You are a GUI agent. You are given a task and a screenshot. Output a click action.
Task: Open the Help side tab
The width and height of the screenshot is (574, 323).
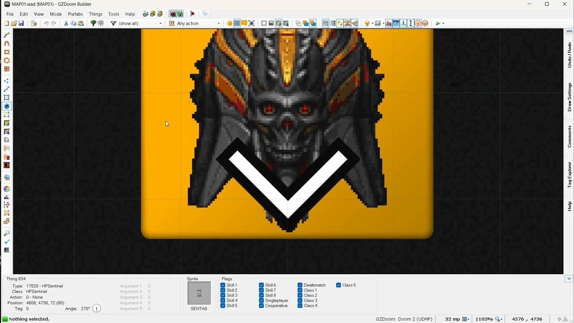point(570,206)
